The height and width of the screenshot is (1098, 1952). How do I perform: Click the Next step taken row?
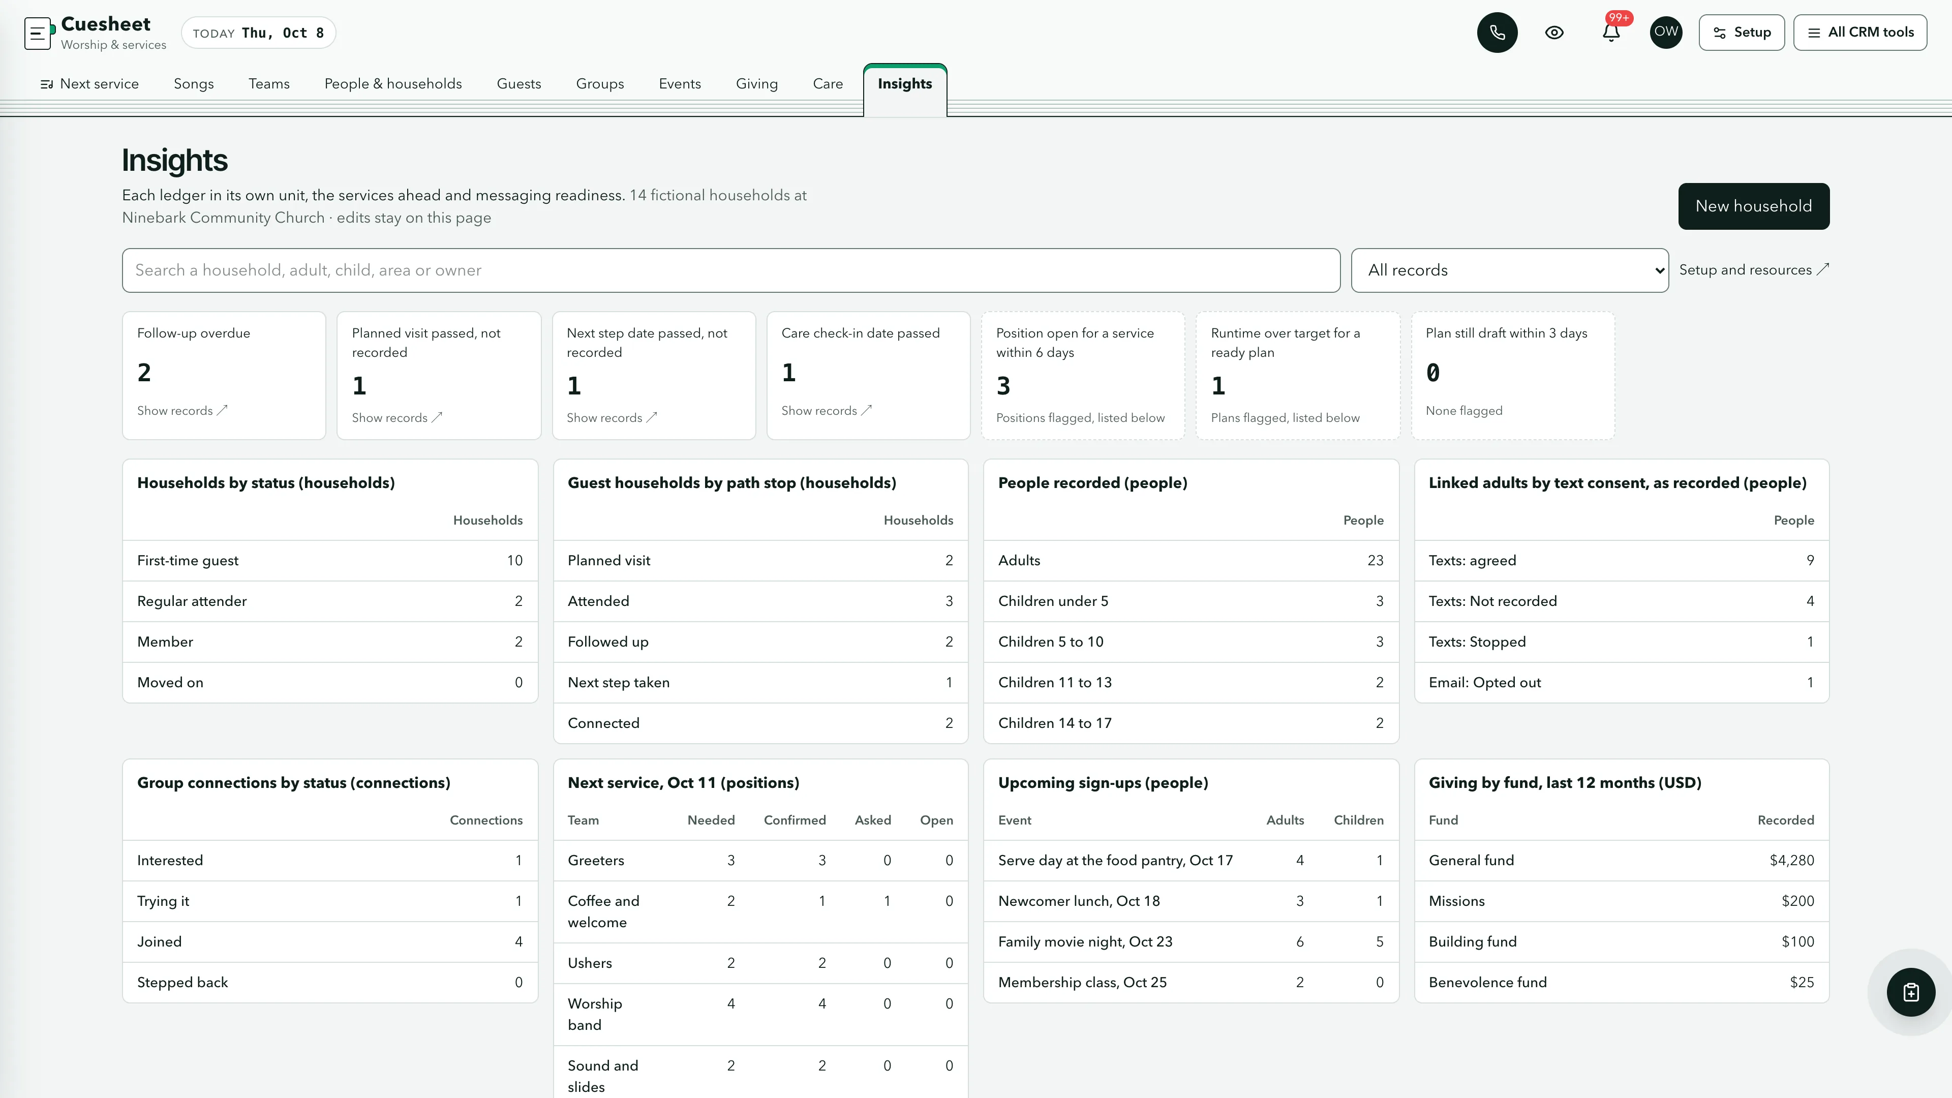[x=760, y=683]
